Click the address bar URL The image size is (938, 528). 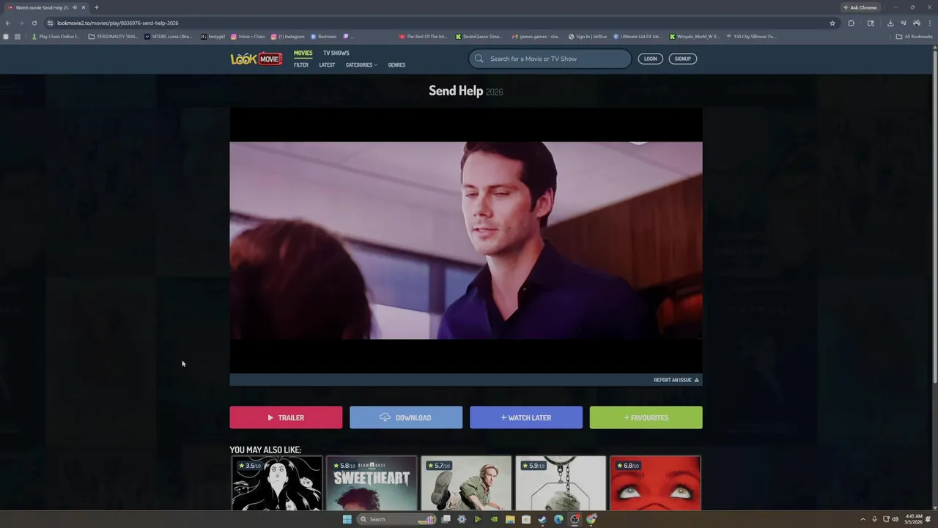tap(118, 23)
